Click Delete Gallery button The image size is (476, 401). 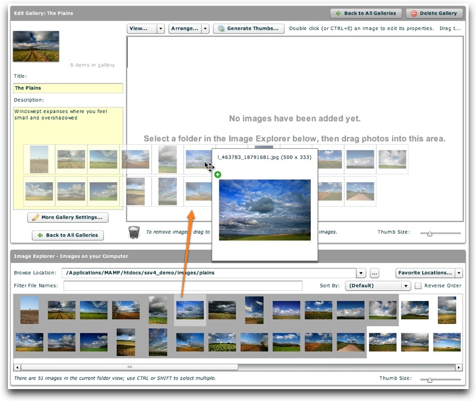click(434, 13)
